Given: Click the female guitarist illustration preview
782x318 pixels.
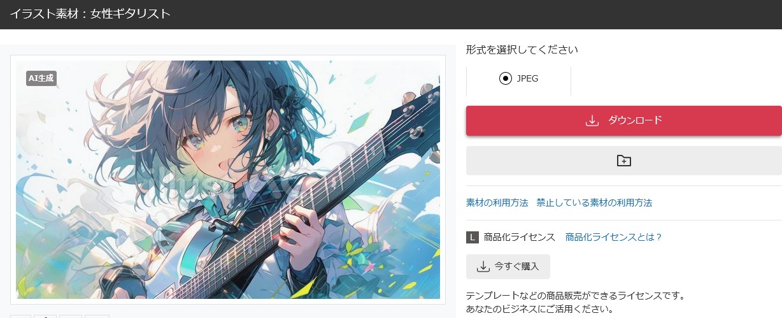Looking at the screenshot, I should 228,180.
